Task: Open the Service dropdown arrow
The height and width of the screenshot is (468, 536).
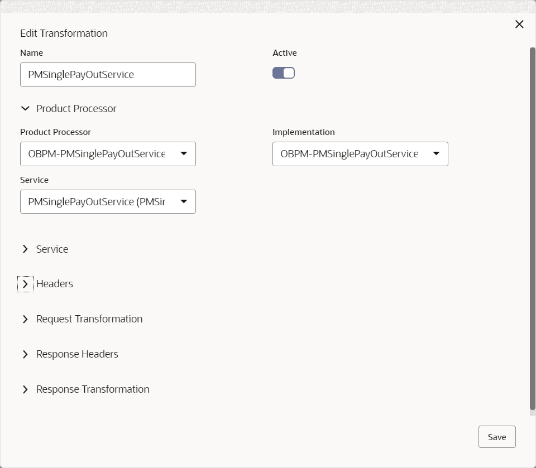Action: point(184,202)
